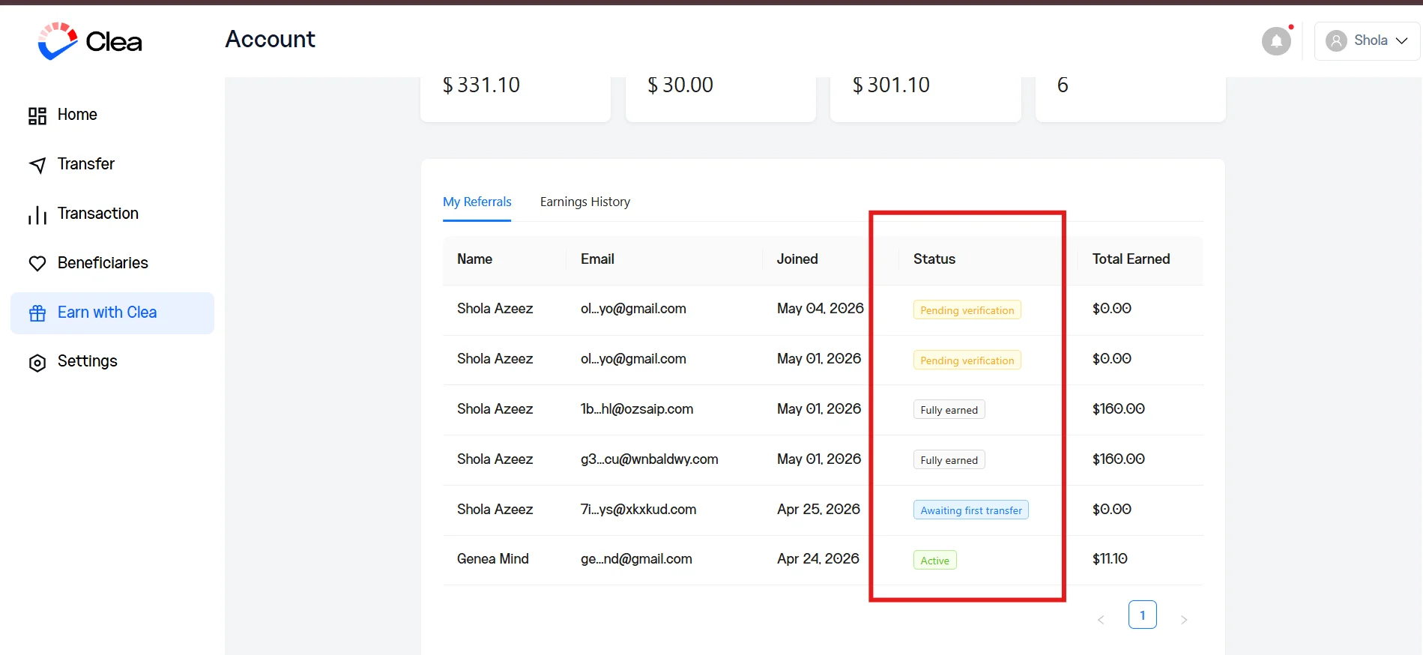1423x655 pixels.
Task: Click the Beneficiaries heart icon
Action: point(37,264)
